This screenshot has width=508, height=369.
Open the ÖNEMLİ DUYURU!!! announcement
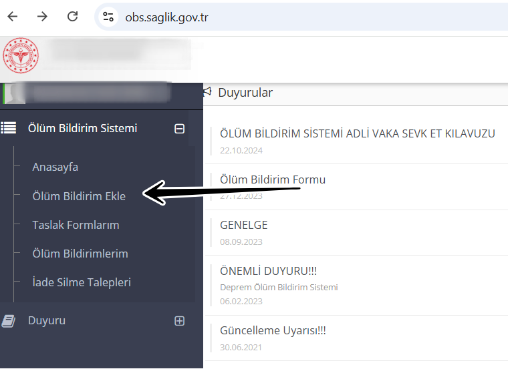pyautogui.click(x=268, y=271)
